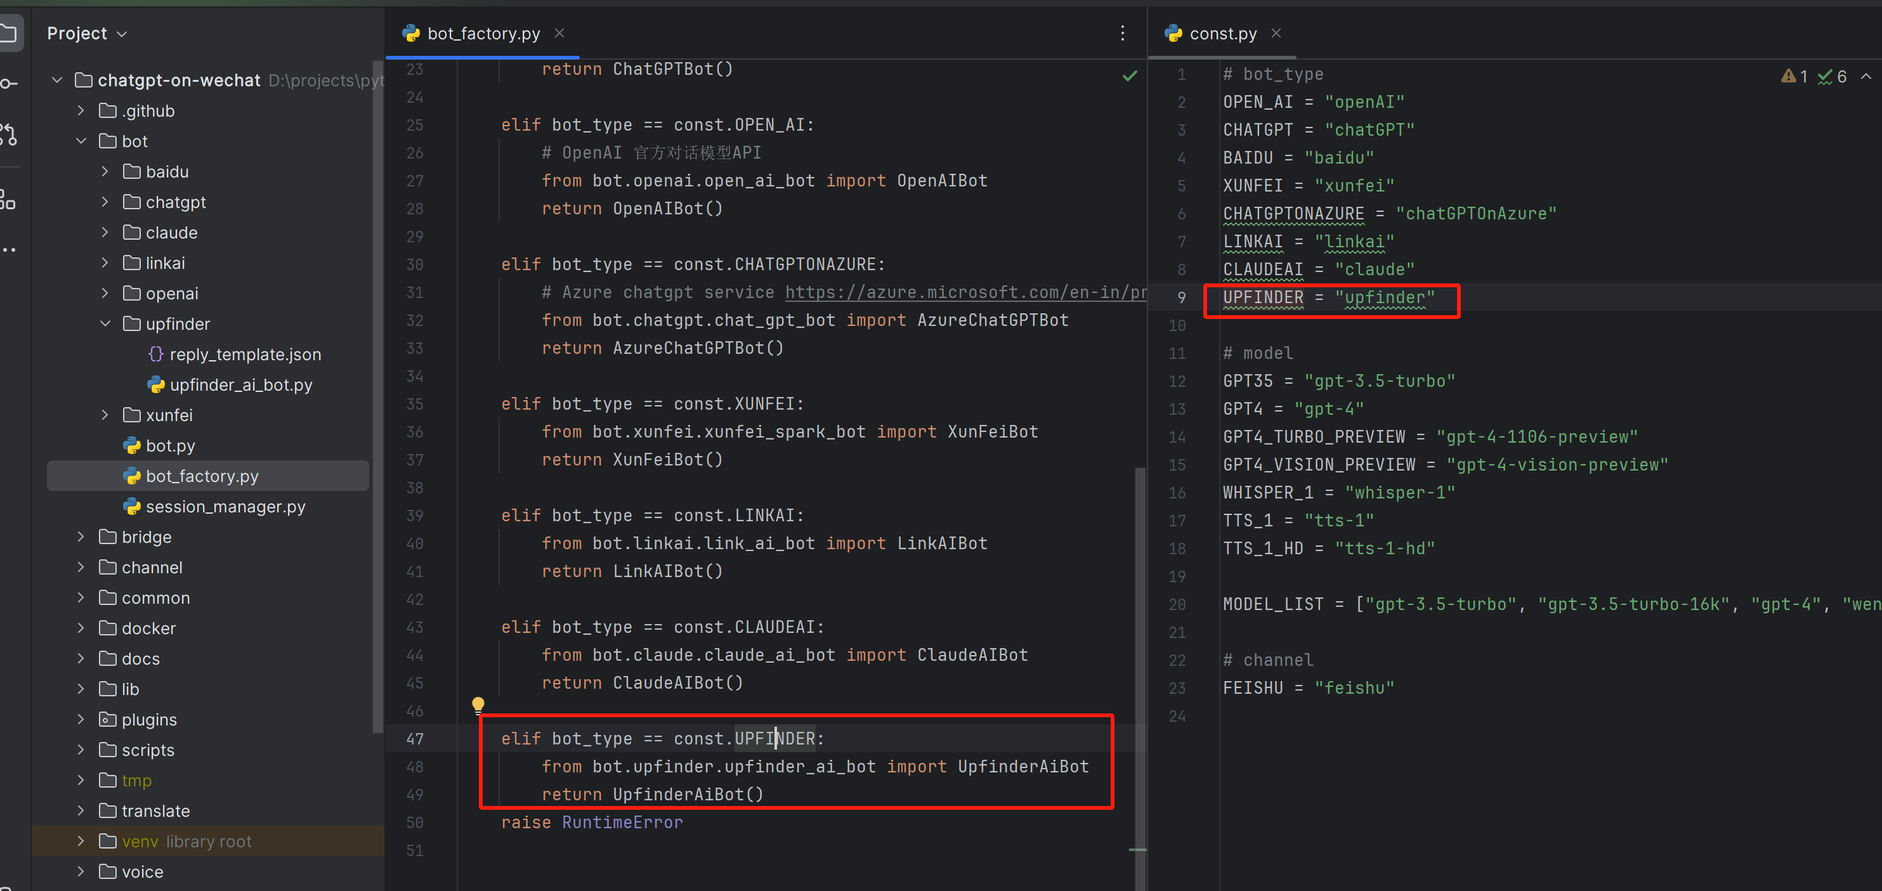1882x891 pixels.
Task: Expand the channel folder
Action: (81, 568)
